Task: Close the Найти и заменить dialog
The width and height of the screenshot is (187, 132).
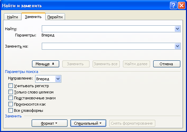Action: pyautogui.click(x=181, y=6)
